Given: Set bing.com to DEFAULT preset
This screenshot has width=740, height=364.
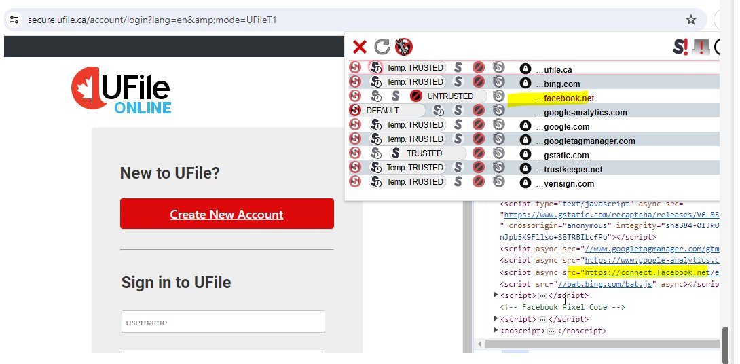Looking at the screenshot, I should coord(355,81).
